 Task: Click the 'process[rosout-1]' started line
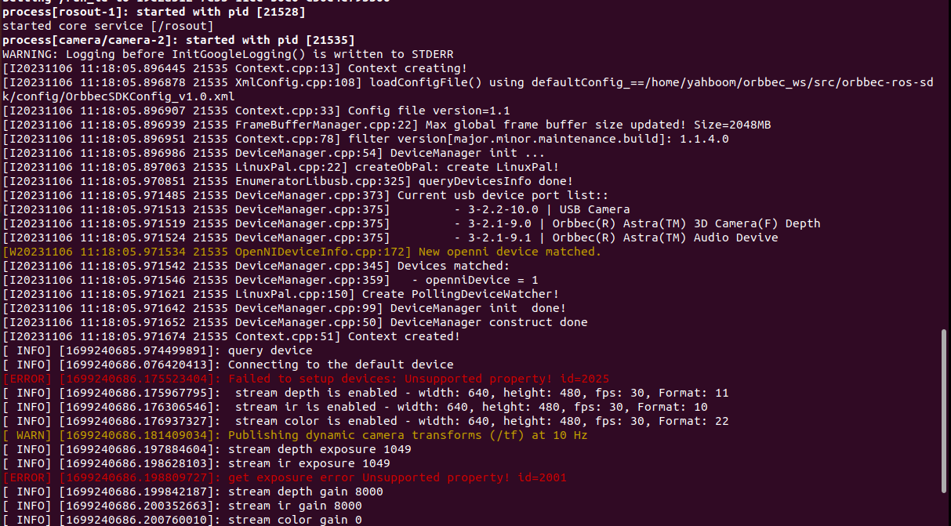(x=154, y=12)
